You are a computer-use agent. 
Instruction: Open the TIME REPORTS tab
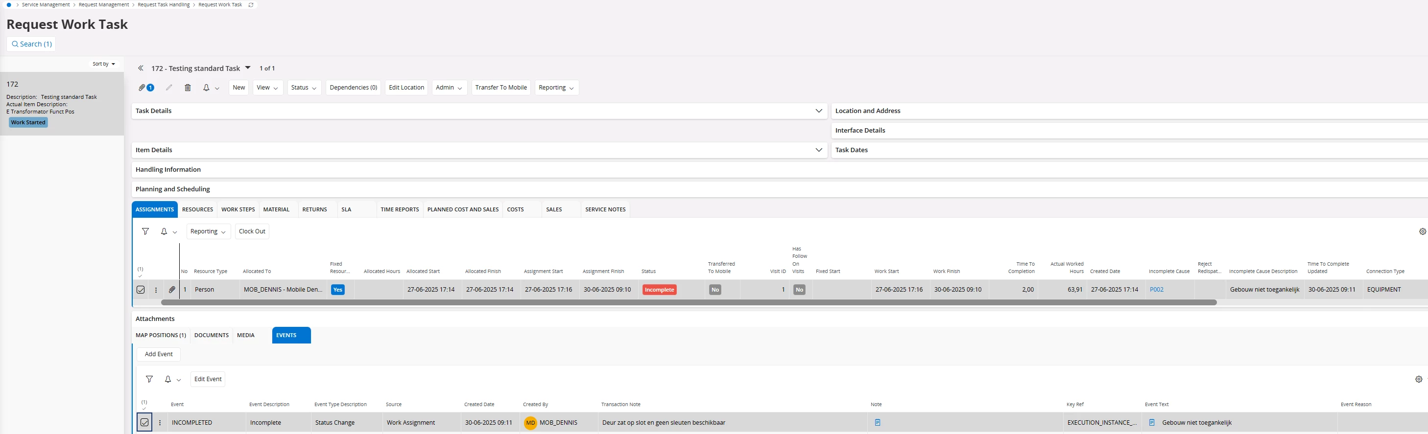tap(400, 210)
